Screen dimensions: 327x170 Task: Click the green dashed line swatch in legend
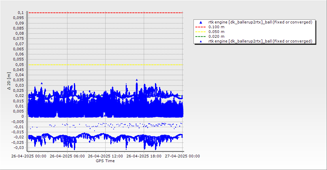(x=200, y=36)
